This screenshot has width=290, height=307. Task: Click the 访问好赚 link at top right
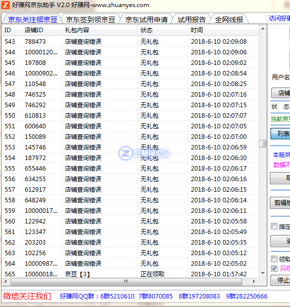(279, 19)
